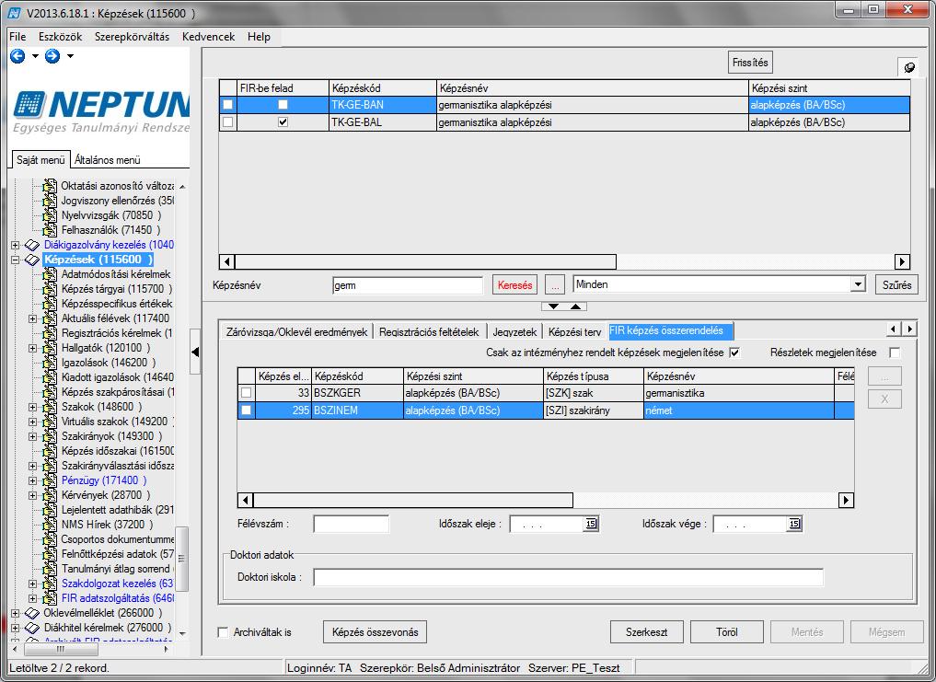Click the Nyelvvizsgák menu item icon

coord(50,215)
